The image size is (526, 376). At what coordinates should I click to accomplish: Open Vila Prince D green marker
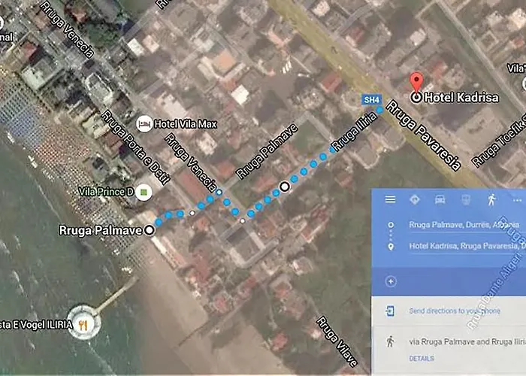point(144,193)
